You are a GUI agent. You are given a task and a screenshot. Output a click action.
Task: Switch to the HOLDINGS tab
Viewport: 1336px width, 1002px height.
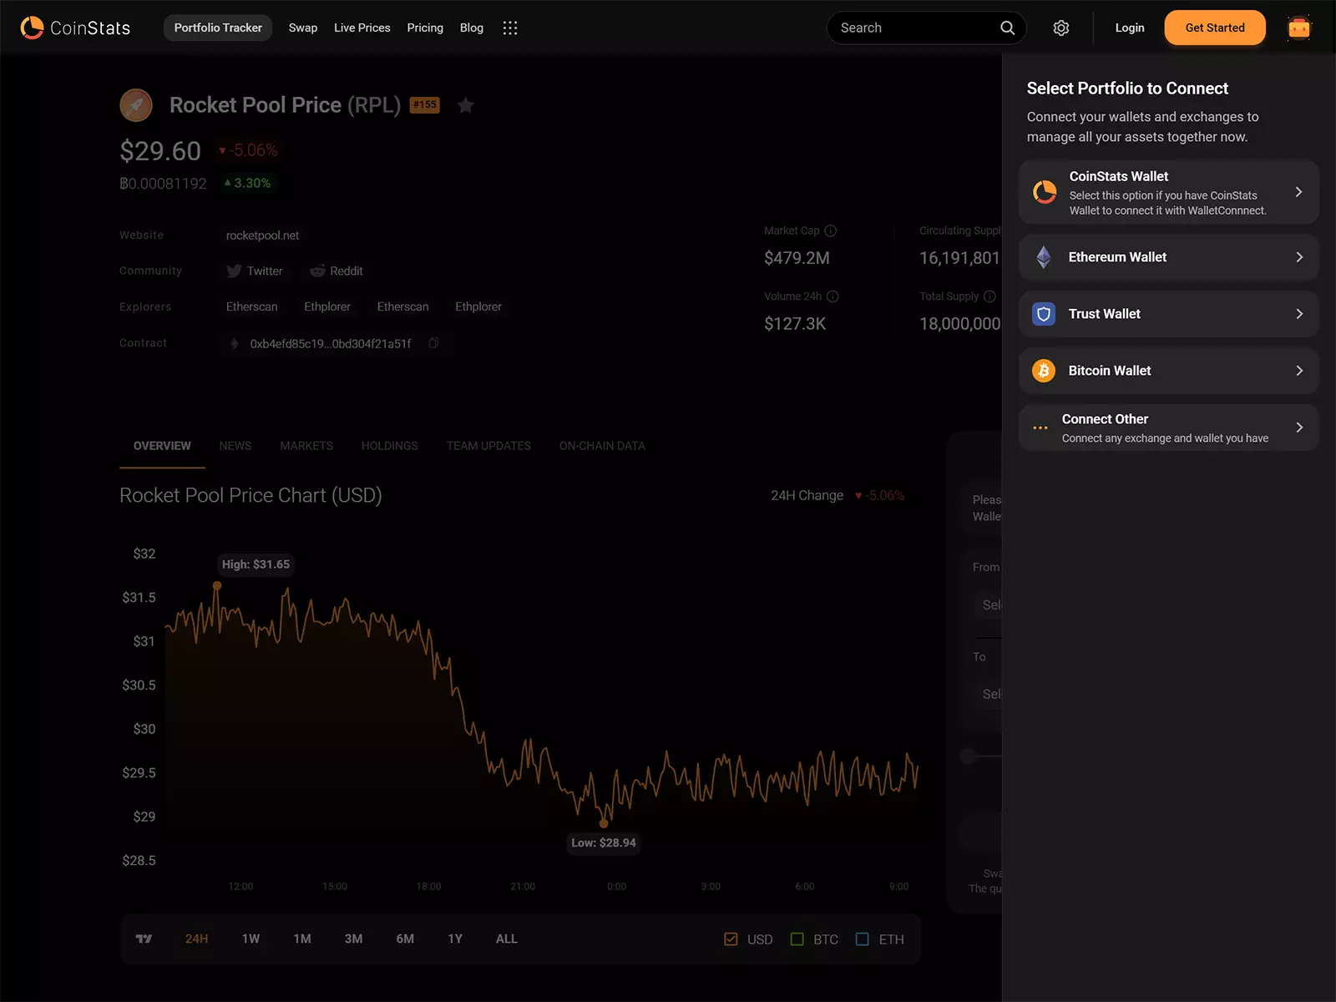(390, 446)
